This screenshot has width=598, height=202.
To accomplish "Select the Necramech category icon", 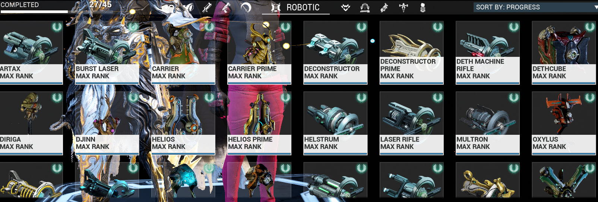I will coord(423,7).
